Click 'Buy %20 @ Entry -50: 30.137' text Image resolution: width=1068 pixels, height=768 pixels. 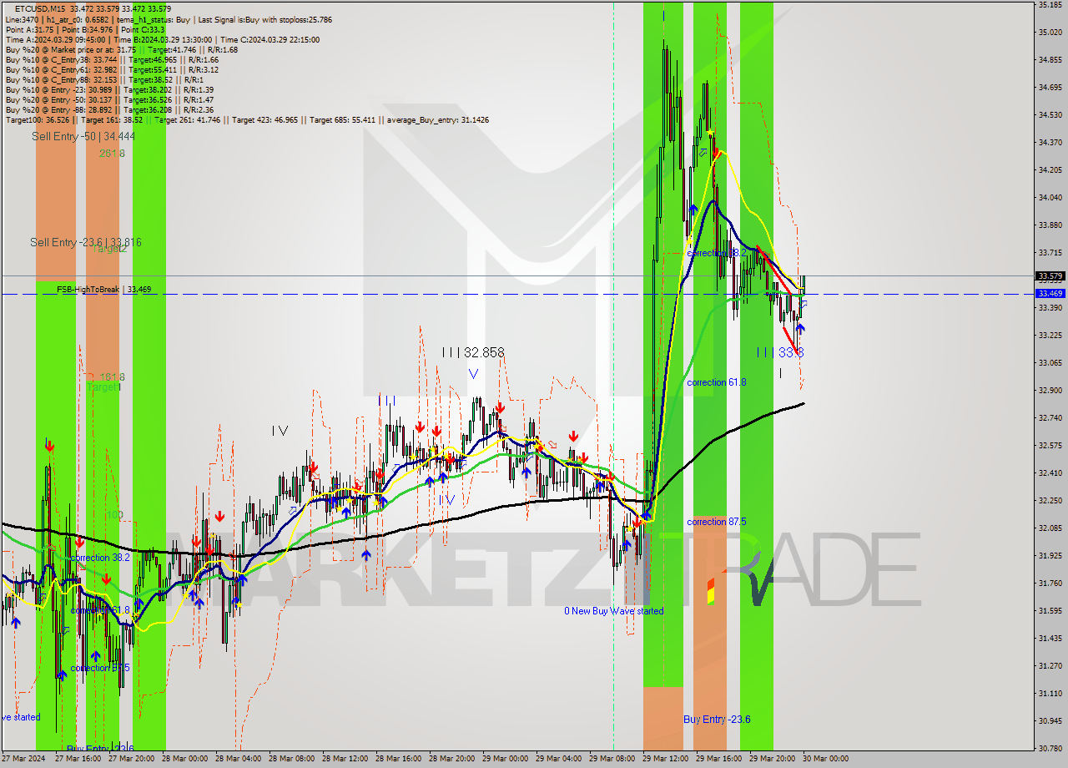(61, 99)
